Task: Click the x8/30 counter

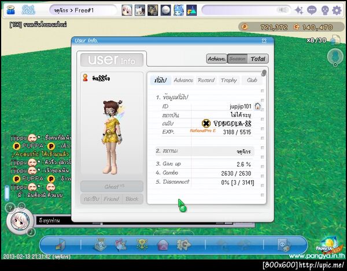Action: (x=316, y=40)
